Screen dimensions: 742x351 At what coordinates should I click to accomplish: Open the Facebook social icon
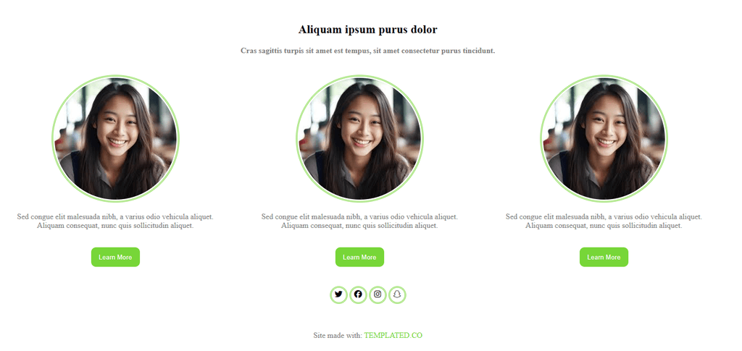(358, 295)
